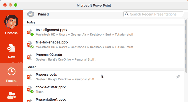Click the Process 02.pptx file icon
Image resolution: width=188 pixels, height=102 pixels.
[x=30, y=57]
